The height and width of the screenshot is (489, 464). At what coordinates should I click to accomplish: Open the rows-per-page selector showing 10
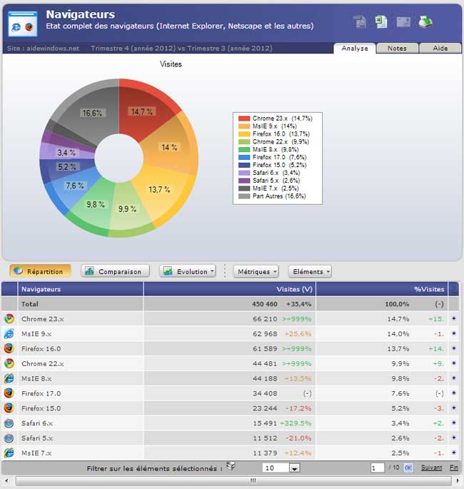tap(280, 468)
